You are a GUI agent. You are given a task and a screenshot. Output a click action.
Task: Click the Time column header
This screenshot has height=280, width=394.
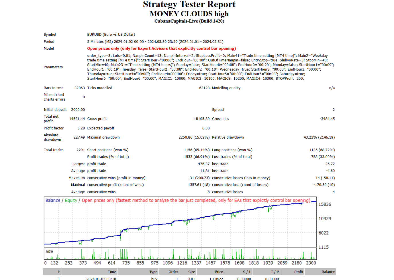[x=112, y=272]
